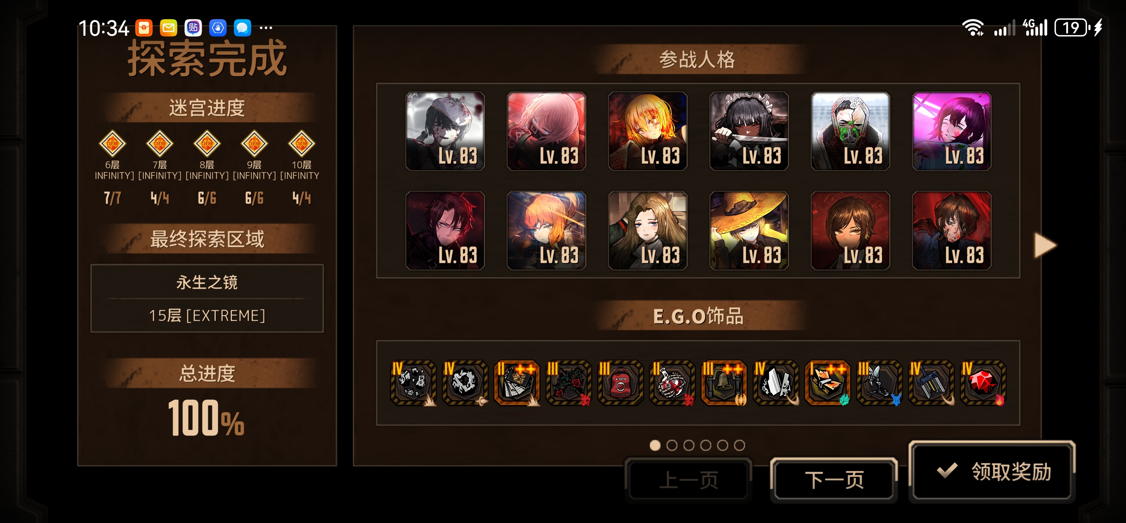The image size is (1126, 523).
Task: Open the 永生之镜 final area panel
Action: pyautogui.click(x=207, y=298)
